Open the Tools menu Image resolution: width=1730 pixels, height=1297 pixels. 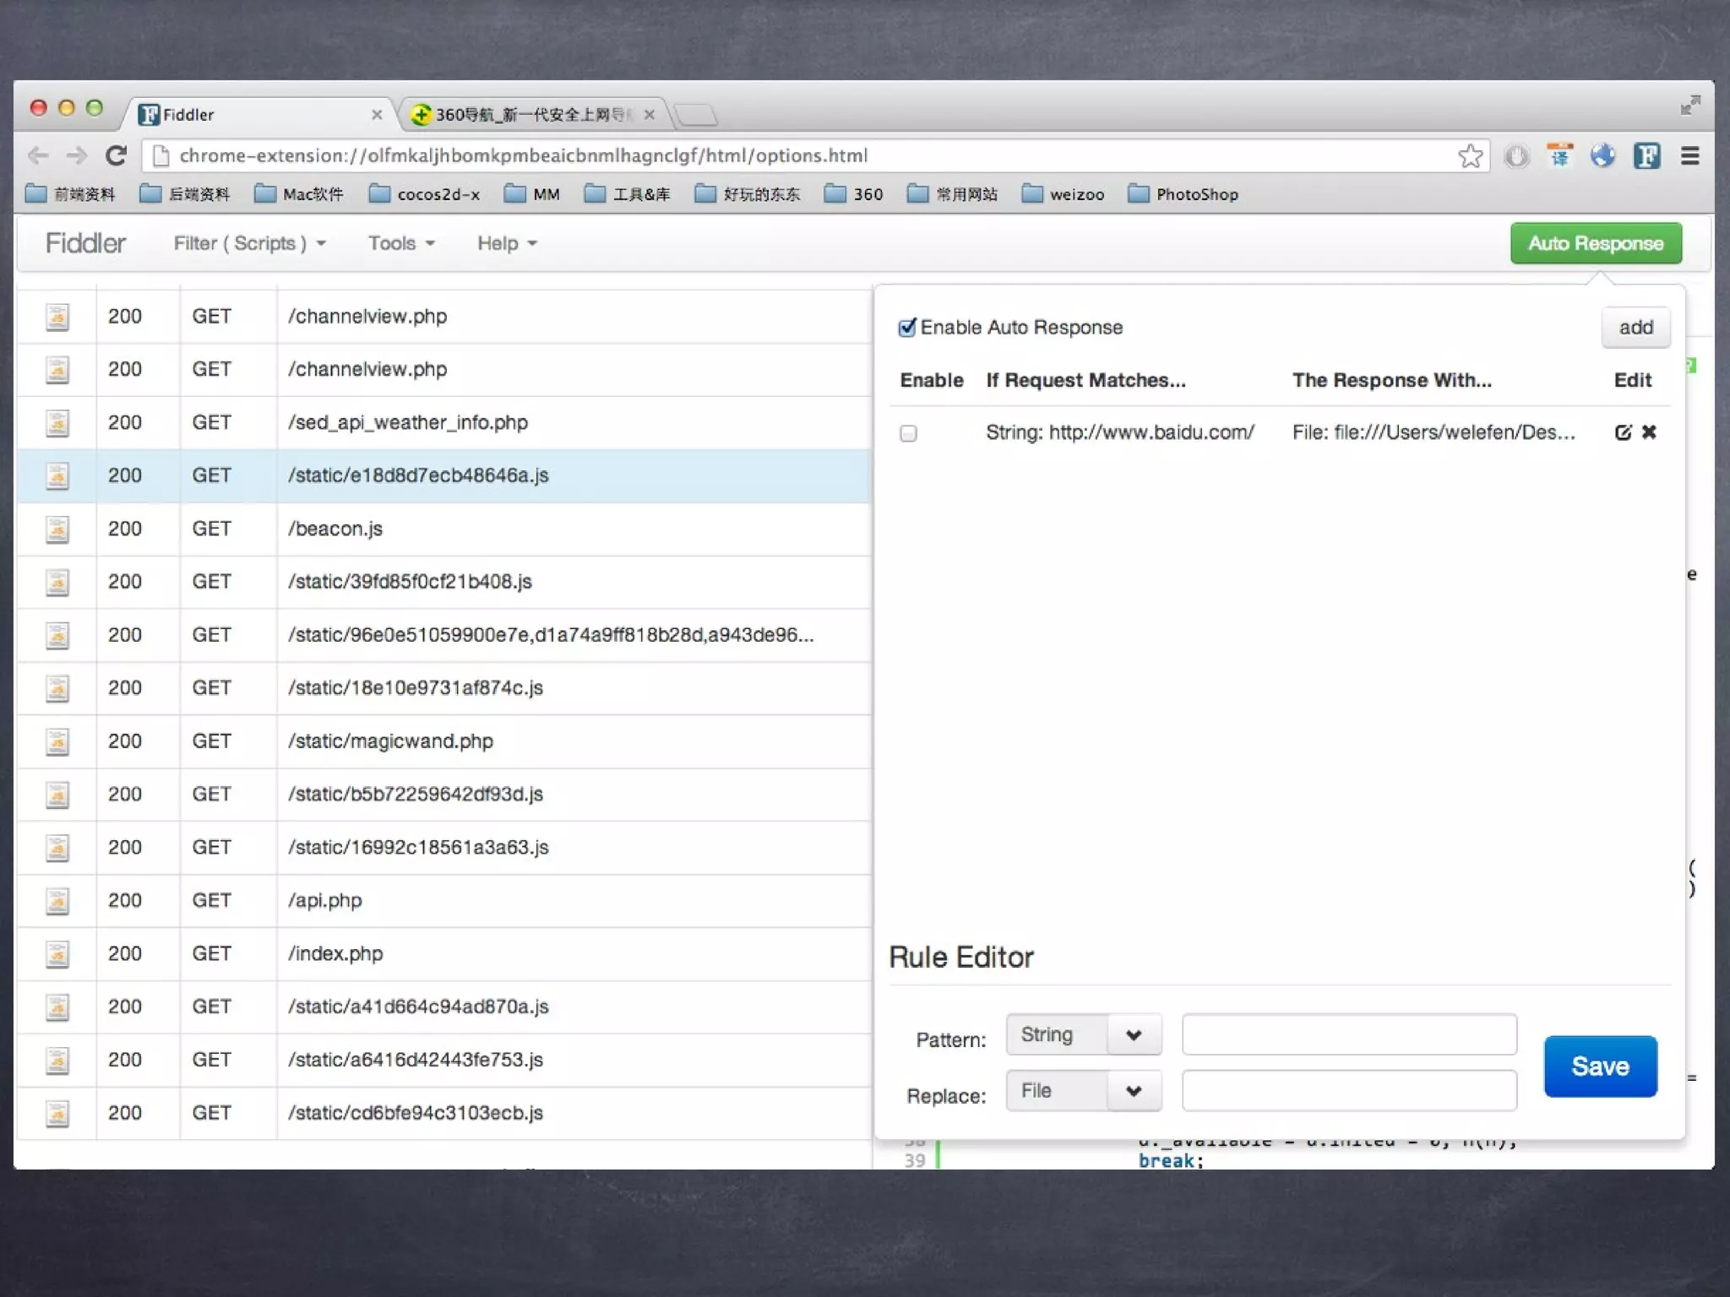[400, 243]
